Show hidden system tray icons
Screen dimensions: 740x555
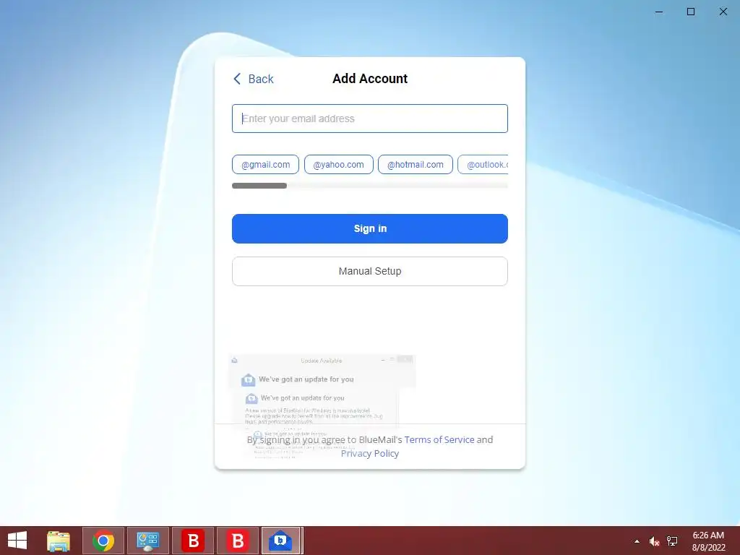[x=637, y=541]
